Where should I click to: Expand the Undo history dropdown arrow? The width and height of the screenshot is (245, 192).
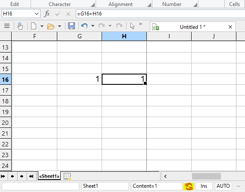pos(93,26)
